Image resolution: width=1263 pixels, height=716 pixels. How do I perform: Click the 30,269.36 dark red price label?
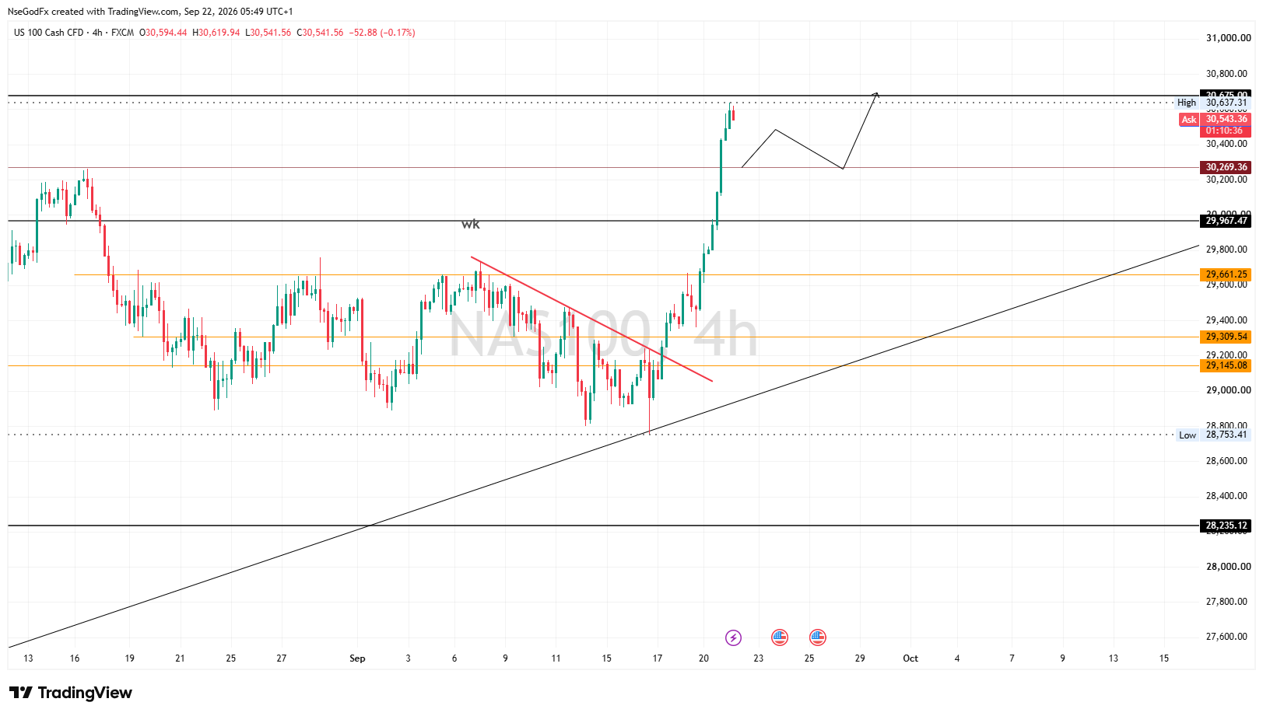[x=1226, y=167]
